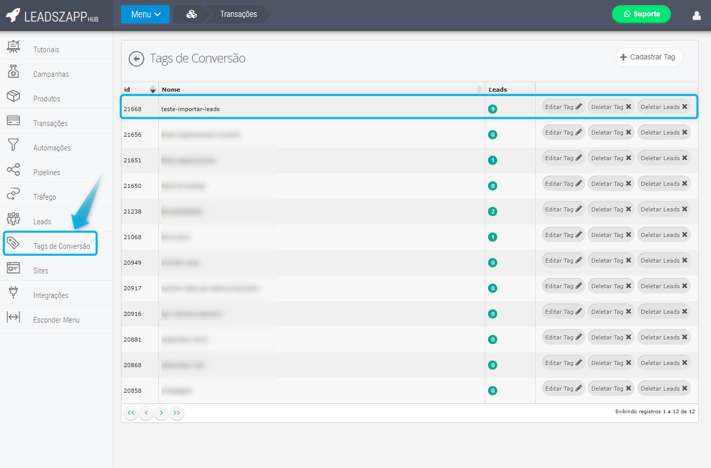Go to the previous page arrow

pyautogui.click(x=146, y=413)
